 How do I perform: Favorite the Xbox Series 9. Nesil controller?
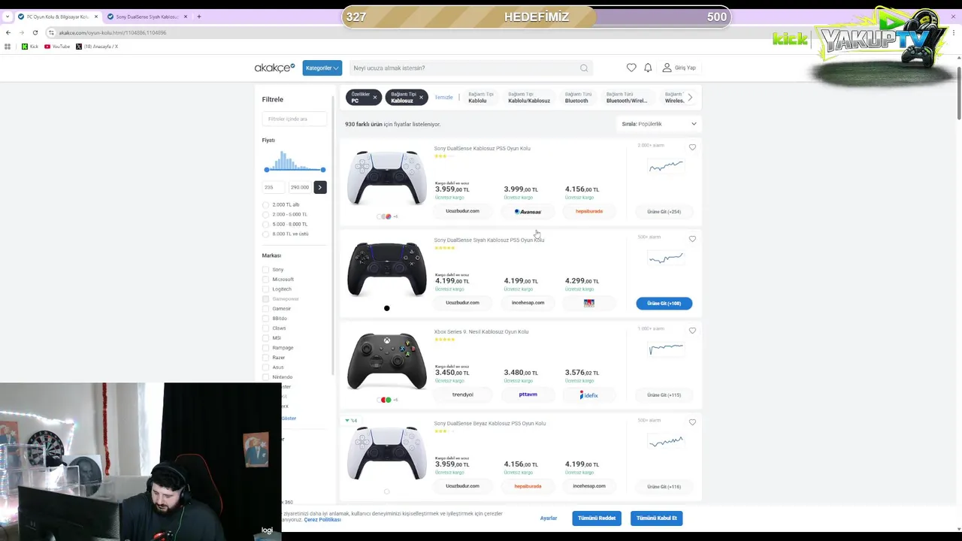point(692,331)
